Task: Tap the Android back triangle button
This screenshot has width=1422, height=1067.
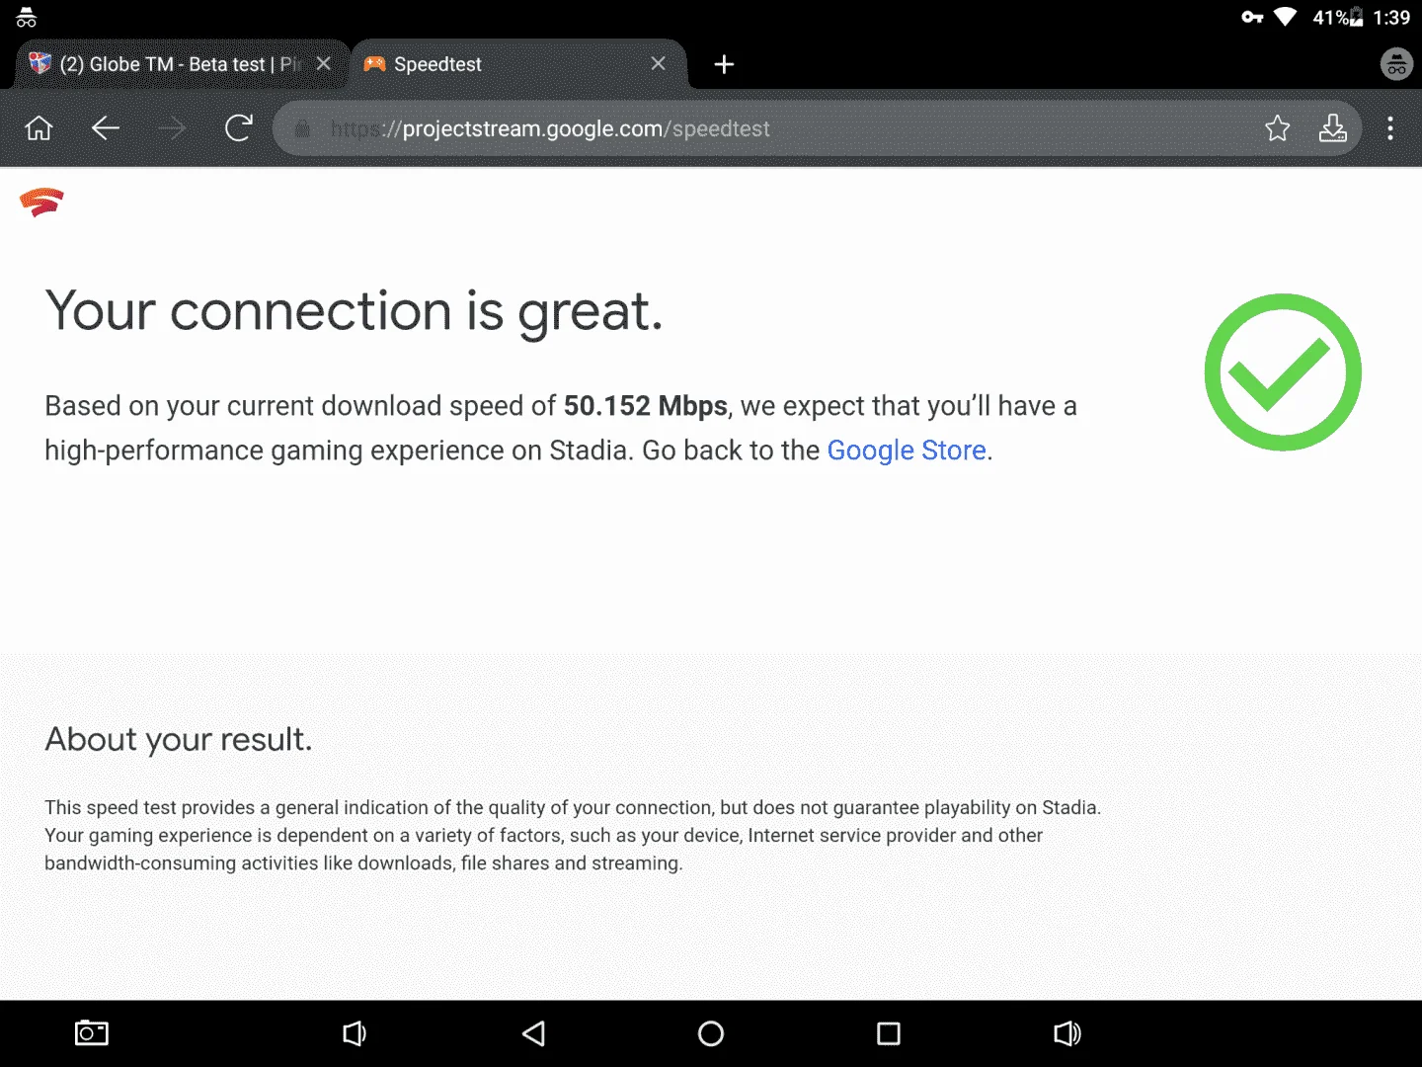Action: (x=533, y=1033)
